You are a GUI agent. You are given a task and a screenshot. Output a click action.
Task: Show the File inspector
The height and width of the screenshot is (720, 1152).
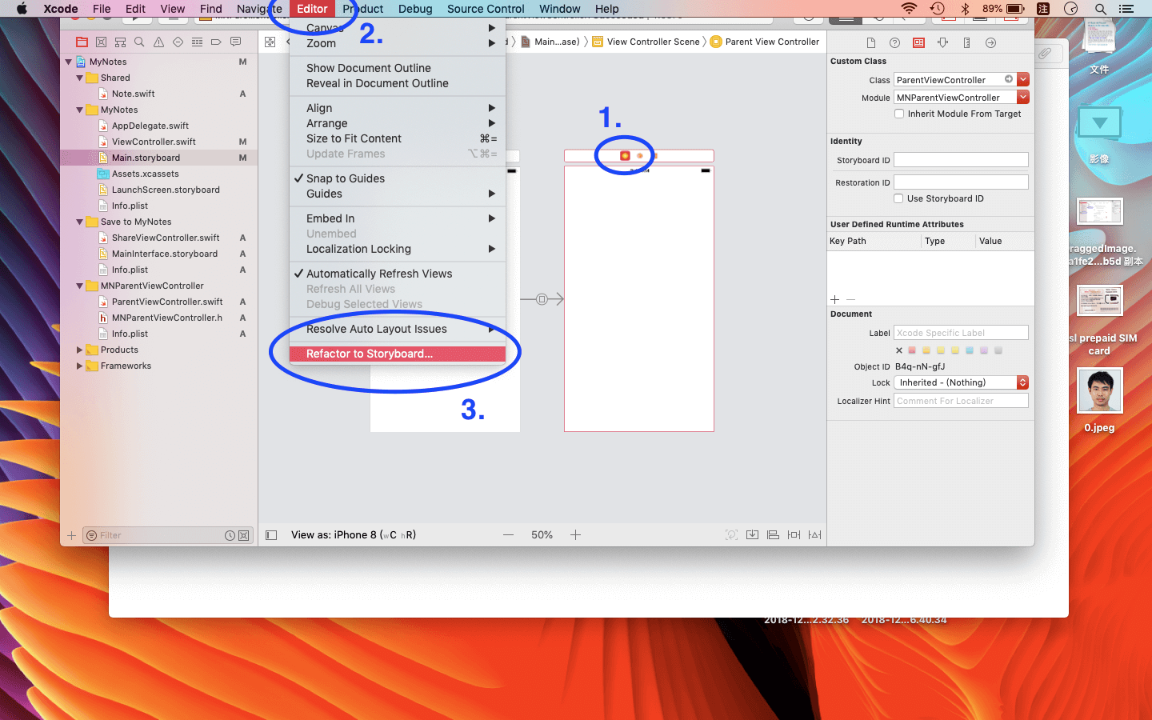[x=871, y=42]
